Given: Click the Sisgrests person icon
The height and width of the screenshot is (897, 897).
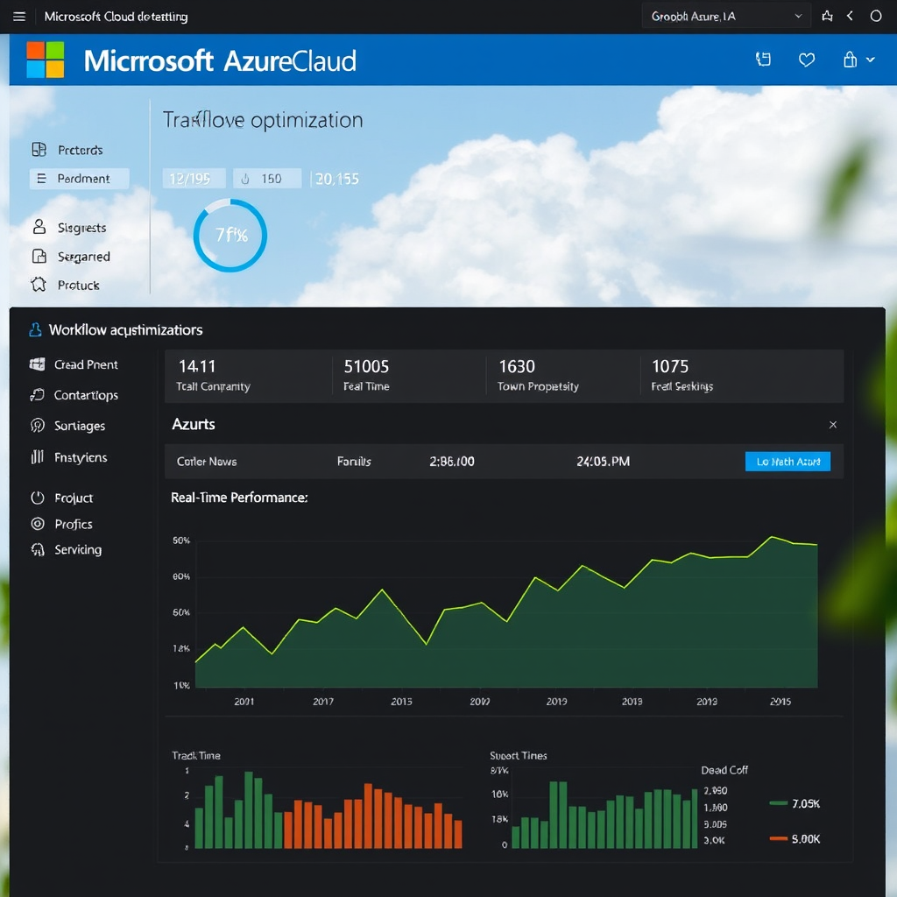Looking at the screenshot, I should pyautogui.click(x=39, y=227).
